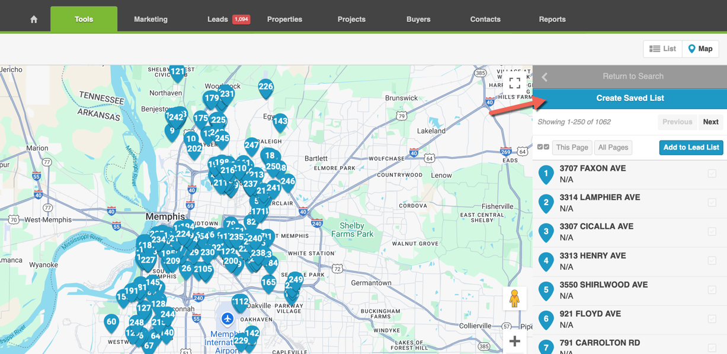The image size is (727, 354).
Task: Click list marker 2 for Lamphier Ave
Action: (x=546, y=203)
